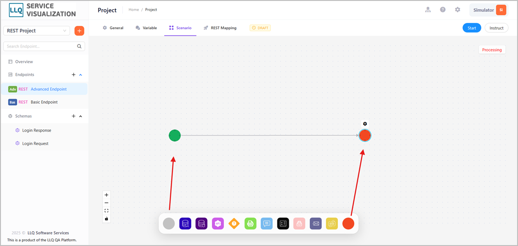Fit canvas view to screen
This screenshot has height=246, width=518.
pyautogui.click(x=106, y=211)
